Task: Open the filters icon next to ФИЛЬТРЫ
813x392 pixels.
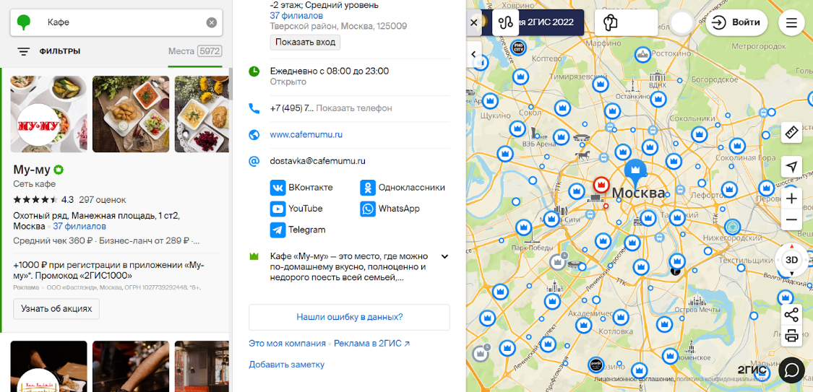Action: pyautogui.click(x=23, y=51)
